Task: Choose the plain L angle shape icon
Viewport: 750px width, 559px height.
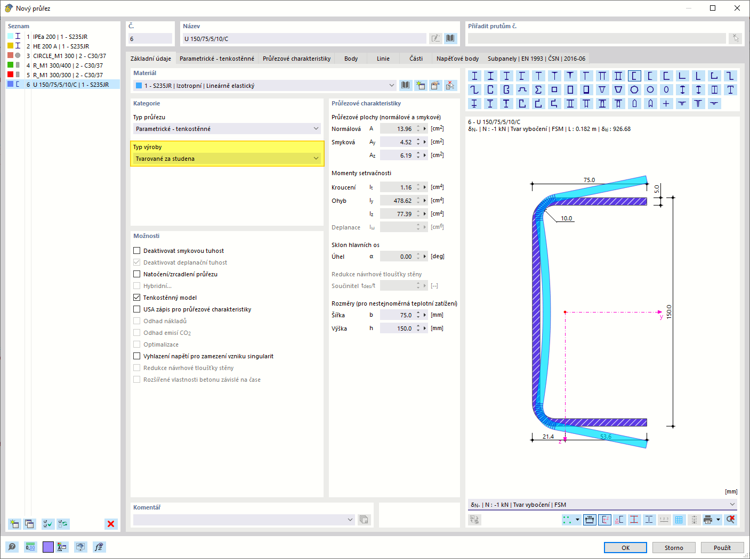Action: coord(682,76)
